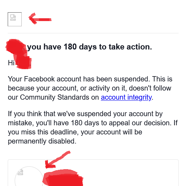Open the account integrity link
187x186 pixels.
click(x=126, y=97)
